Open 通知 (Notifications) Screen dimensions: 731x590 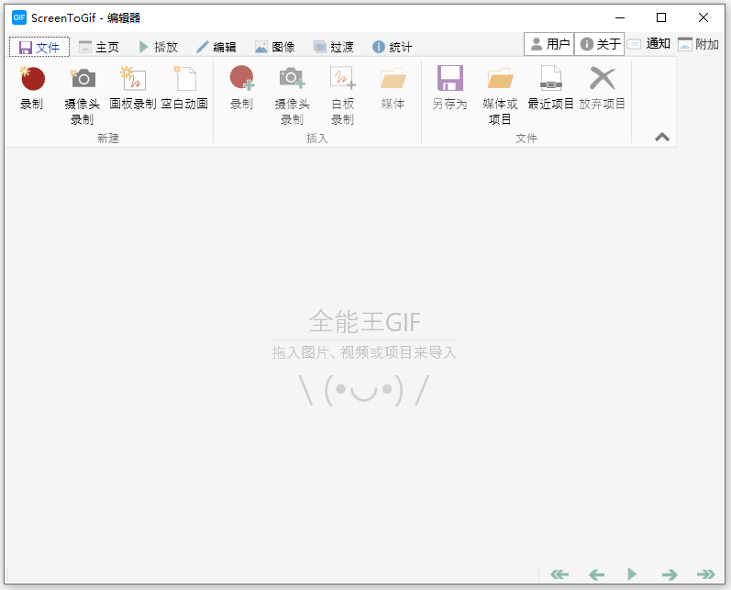[x=649, y=44]
